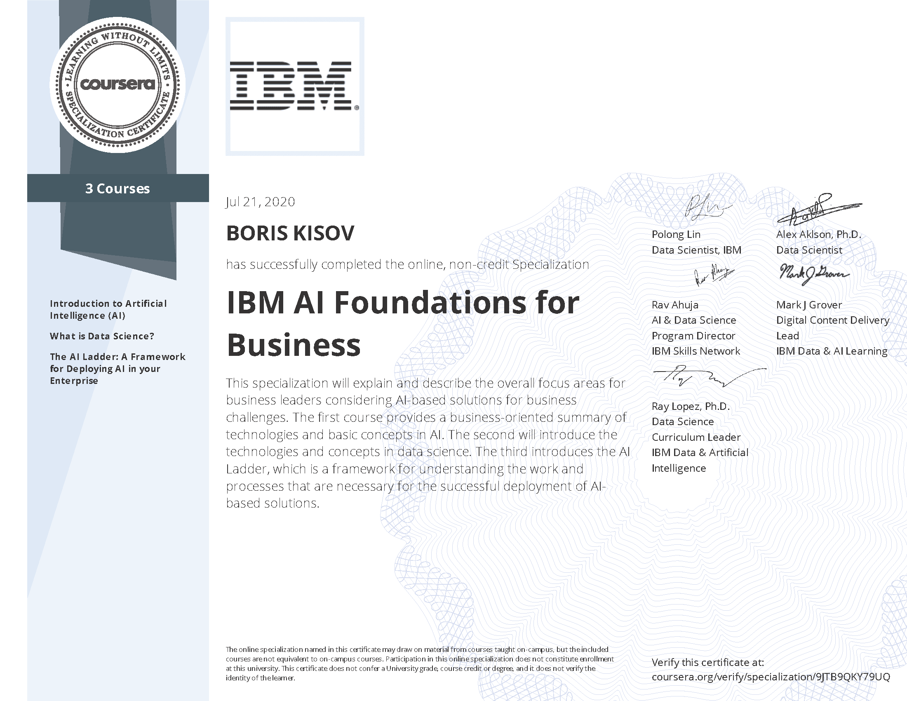Click course 'What is Data Science?'

tap(102, 336)
